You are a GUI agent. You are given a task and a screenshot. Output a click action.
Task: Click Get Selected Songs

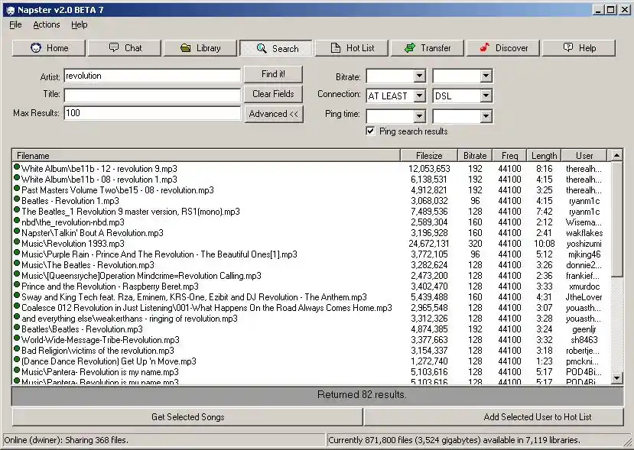coord(187,416)
